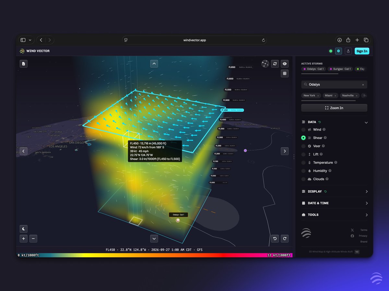Select the FL500 altitude level
The image size is (389, 291).
tap(234, 100)
